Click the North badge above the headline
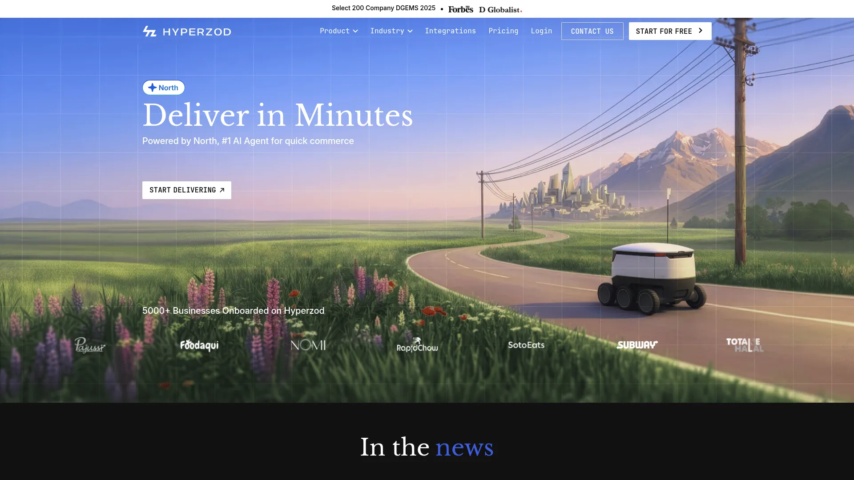The height and width of the screenshot is (480, 854). (x=164, y=88)
